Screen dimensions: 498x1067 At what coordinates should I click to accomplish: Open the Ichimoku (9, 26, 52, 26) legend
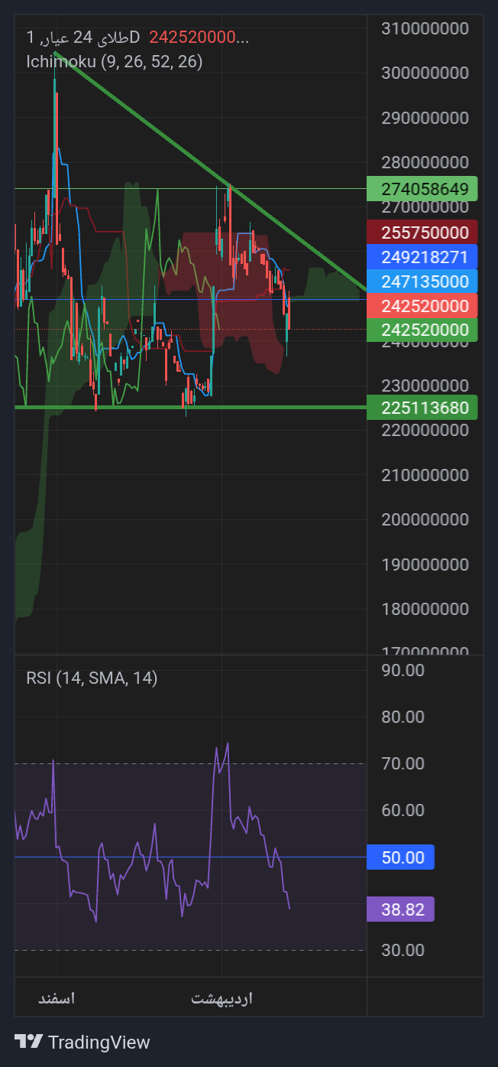[115, 62]
